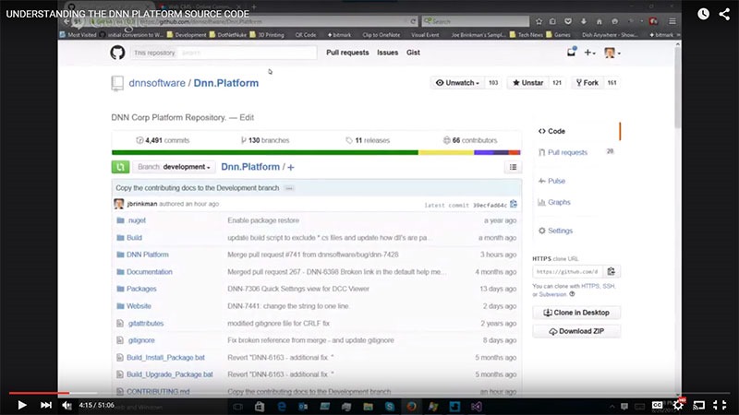Screen dimensions: 739x415
Task: Open the Documentation folder
Action: (x=150, y=272)
